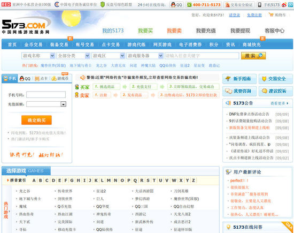Click the 400-711-5173 phone hotline icon

tap(189, 5)
